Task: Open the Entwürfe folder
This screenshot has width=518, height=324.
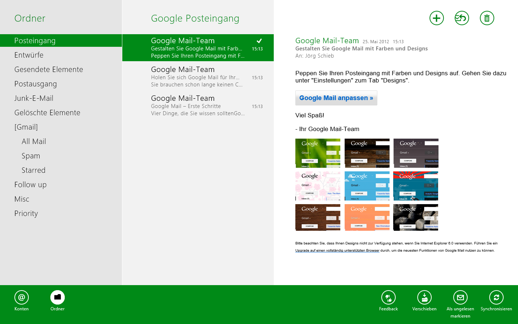Action: [61, 55]
